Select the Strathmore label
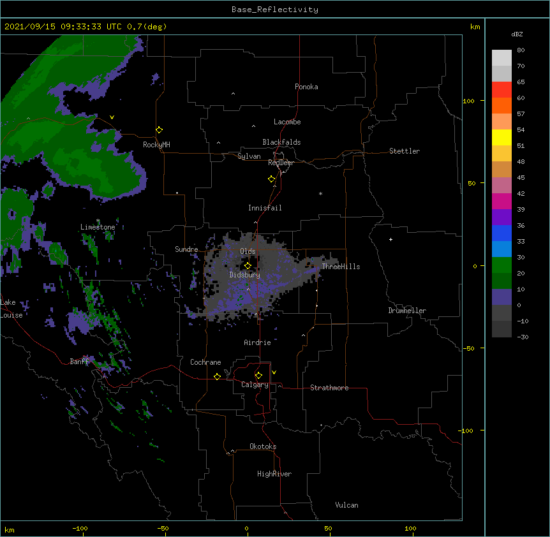The height and width of the screenshot is (537, 550). tap(329, 388)
